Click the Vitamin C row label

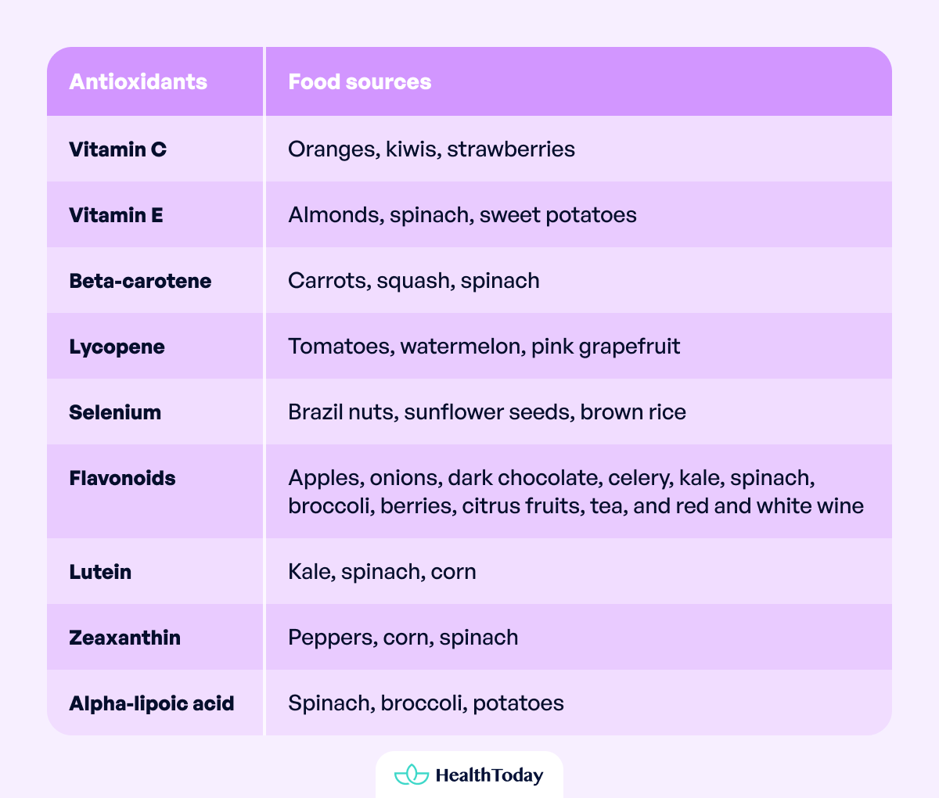coord(118,149)
